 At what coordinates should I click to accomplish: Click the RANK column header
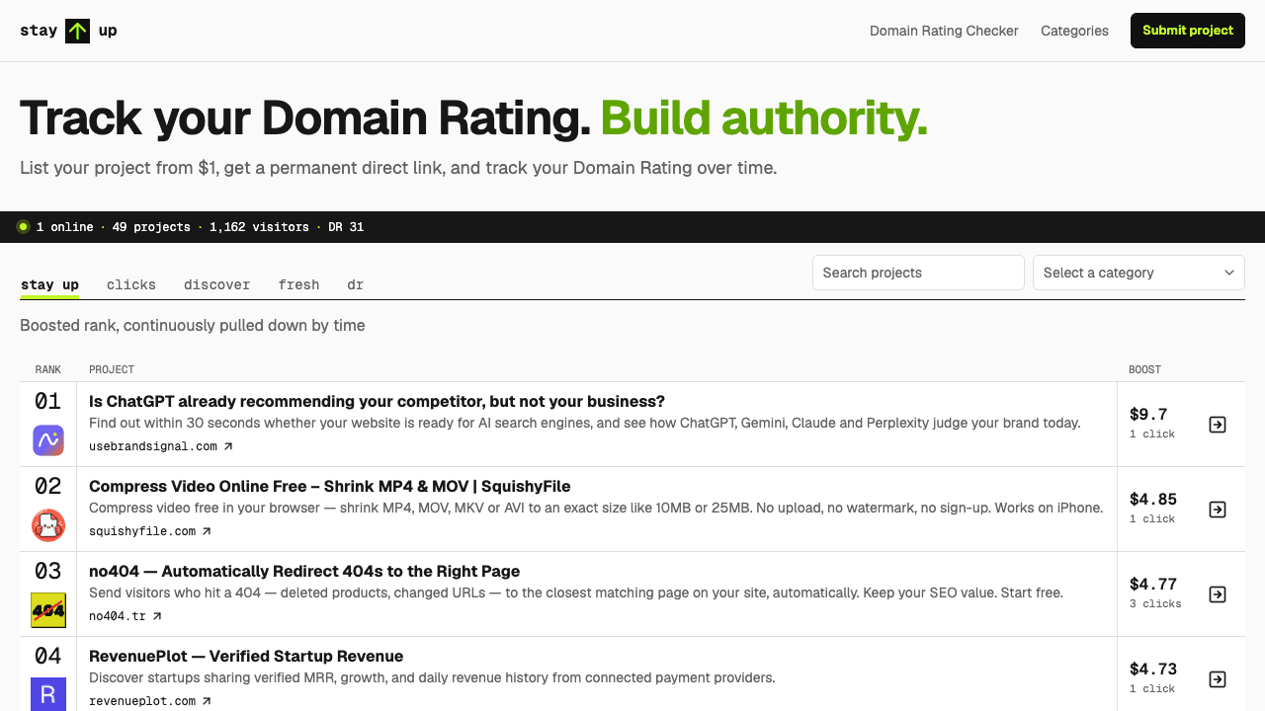point(48,369)
